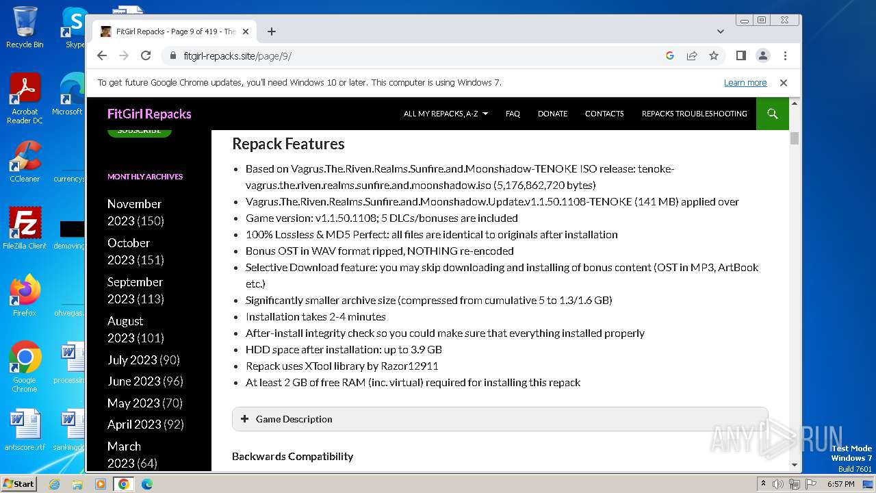Dismiss the Chrome updates notice

784,83
